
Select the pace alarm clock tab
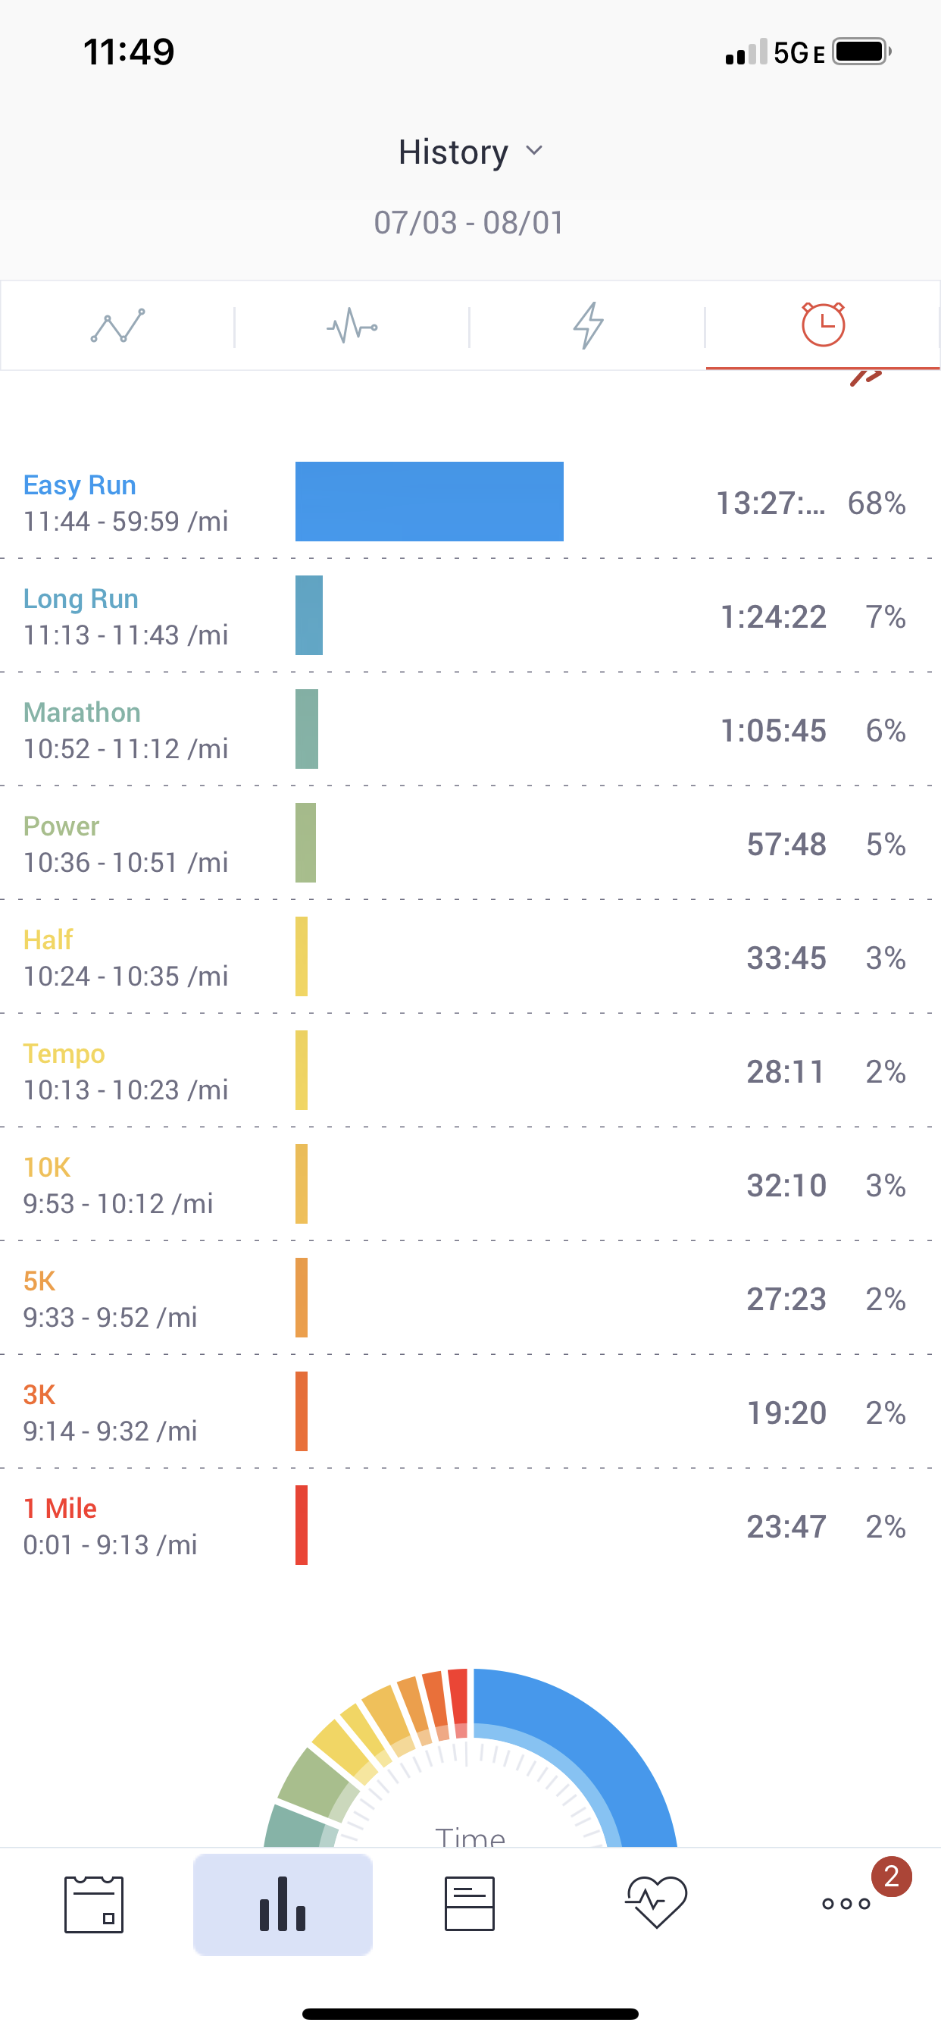(822, 325)
